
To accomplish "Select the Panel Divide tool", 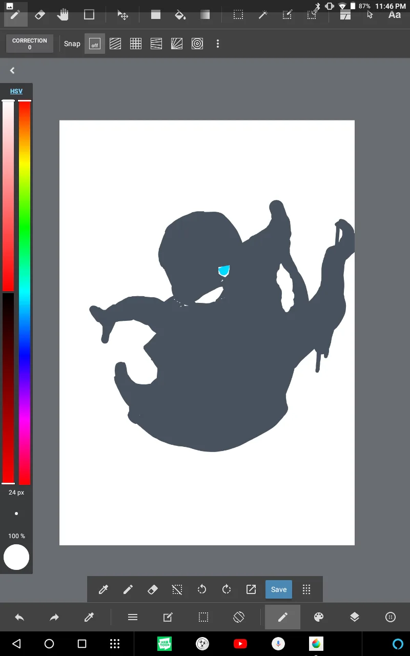I will pos(345,15).
